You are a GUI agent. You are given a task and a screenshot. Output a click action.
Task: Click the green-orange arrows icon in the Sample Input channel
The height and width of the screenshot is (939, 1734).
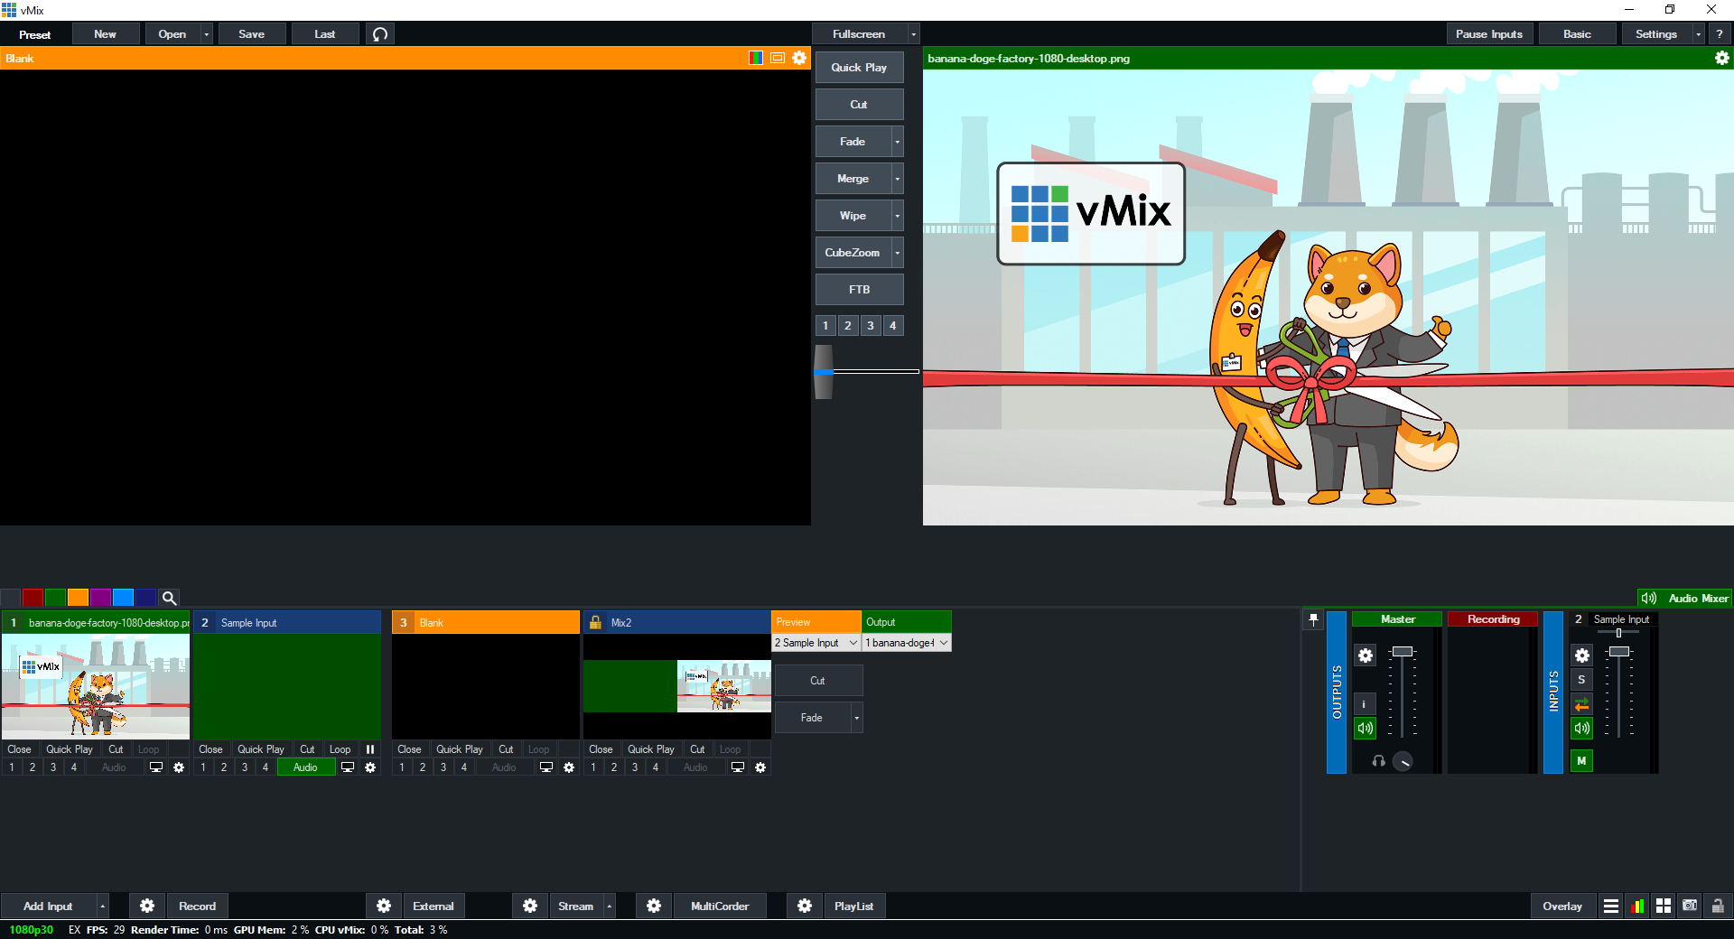pos(1581,704)
